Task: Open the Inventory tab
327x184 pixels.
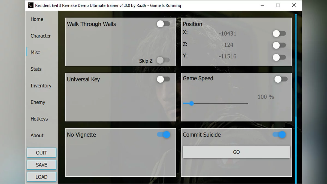Action: click(x=41, y=86)
